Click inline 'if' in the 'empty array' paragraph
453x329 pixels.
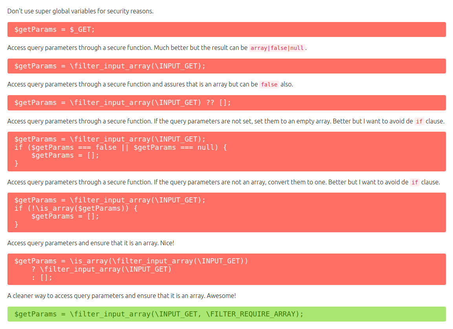419,121
